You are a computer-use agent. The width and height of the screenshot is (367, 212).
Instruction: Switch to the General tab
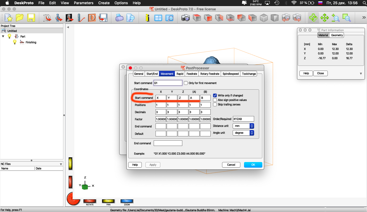[139, 74]
